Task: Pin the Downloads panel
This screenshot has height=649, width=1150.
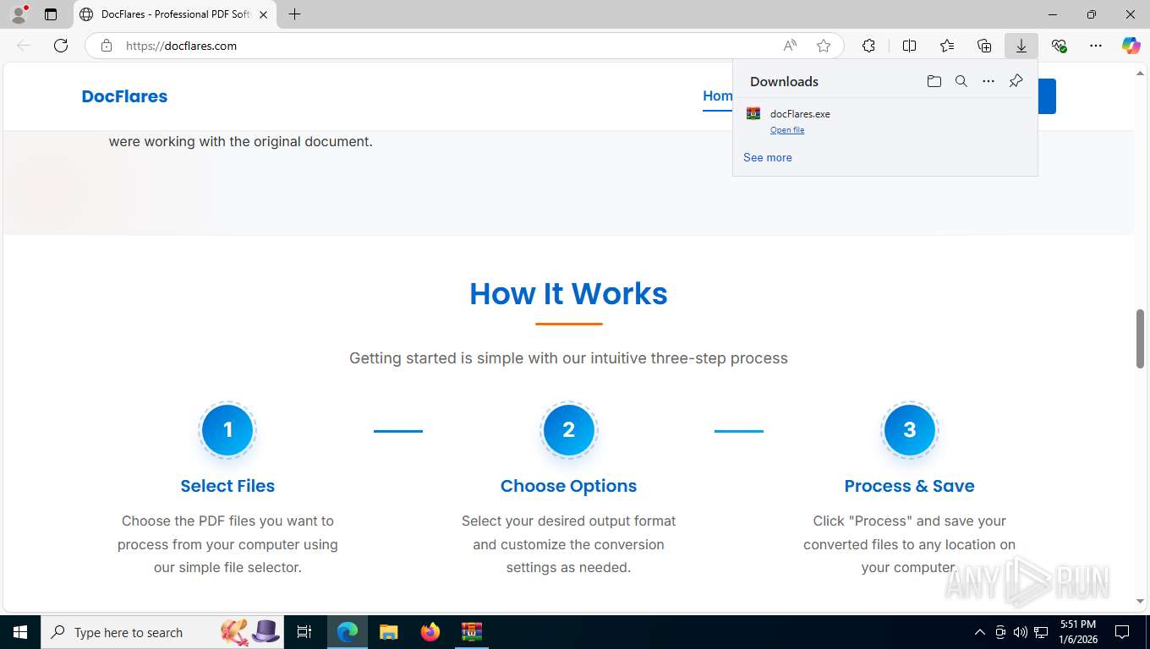Action: coord(1016,81)
